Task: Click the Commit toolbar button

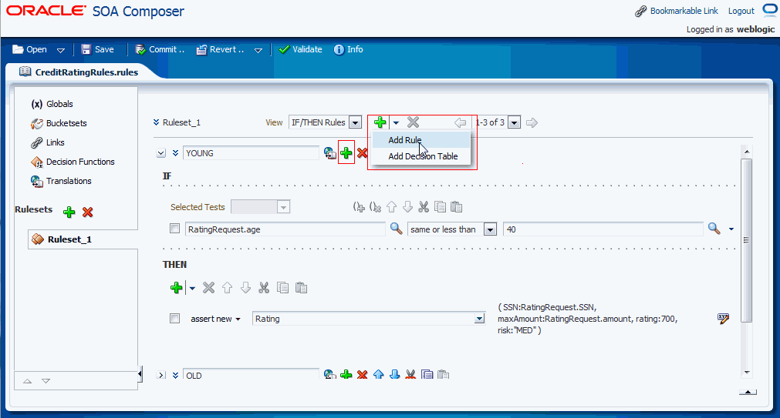Action: point(160,49)
